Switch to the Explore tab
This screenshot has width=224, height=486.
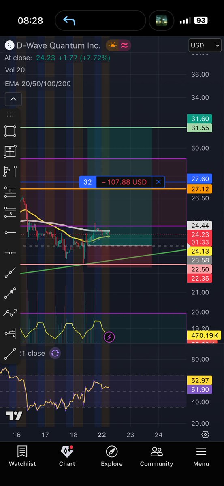[111, 456]
